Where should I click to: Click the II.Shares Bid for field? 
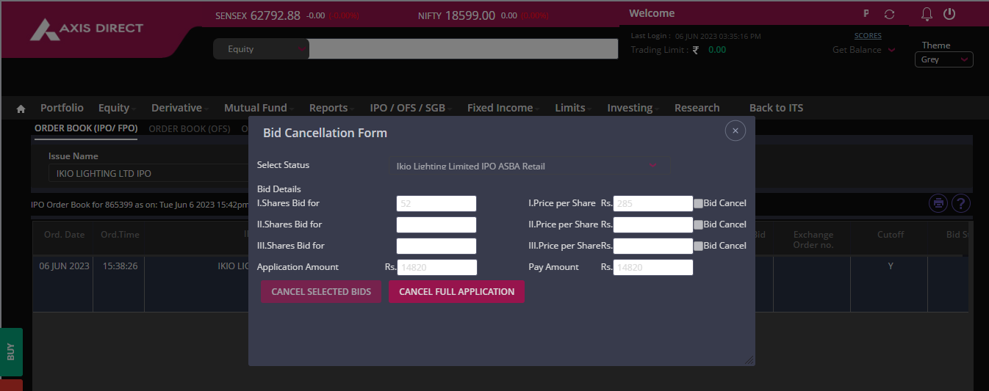pos(436,224)
